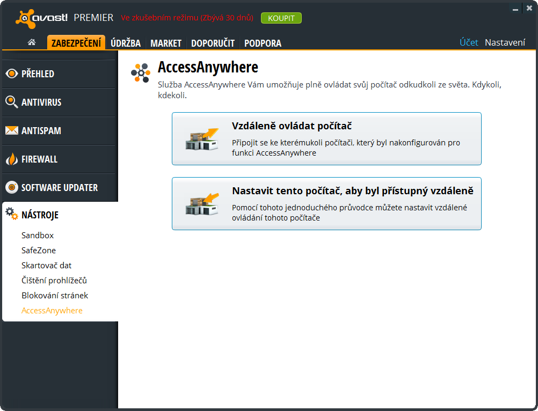
Task: Open the Zabezpečení tab
Action: click(x=76, y=43)
